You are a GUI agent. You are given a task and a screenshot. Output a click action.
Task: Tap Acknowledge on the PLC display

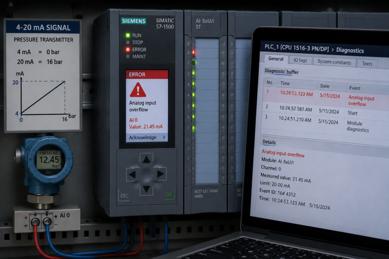coord(147,137)
